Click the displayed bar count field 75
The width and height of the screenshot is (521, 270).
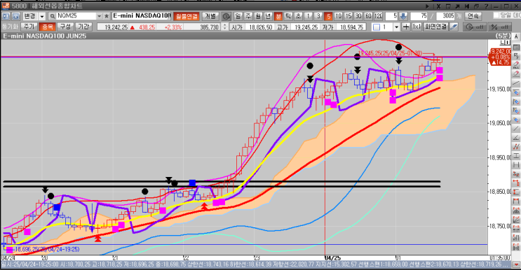coord(419,16)
